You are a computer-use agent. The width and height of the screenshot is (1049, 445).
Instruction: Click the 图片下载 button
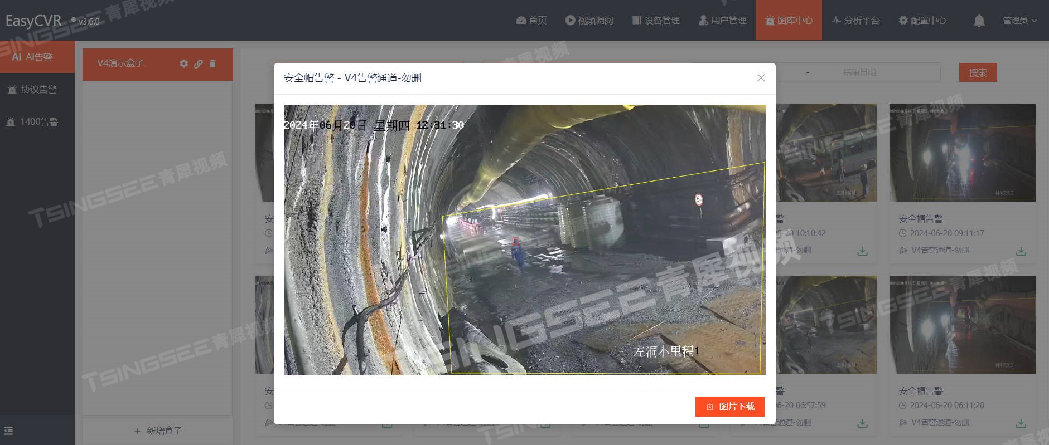point(730,407)
